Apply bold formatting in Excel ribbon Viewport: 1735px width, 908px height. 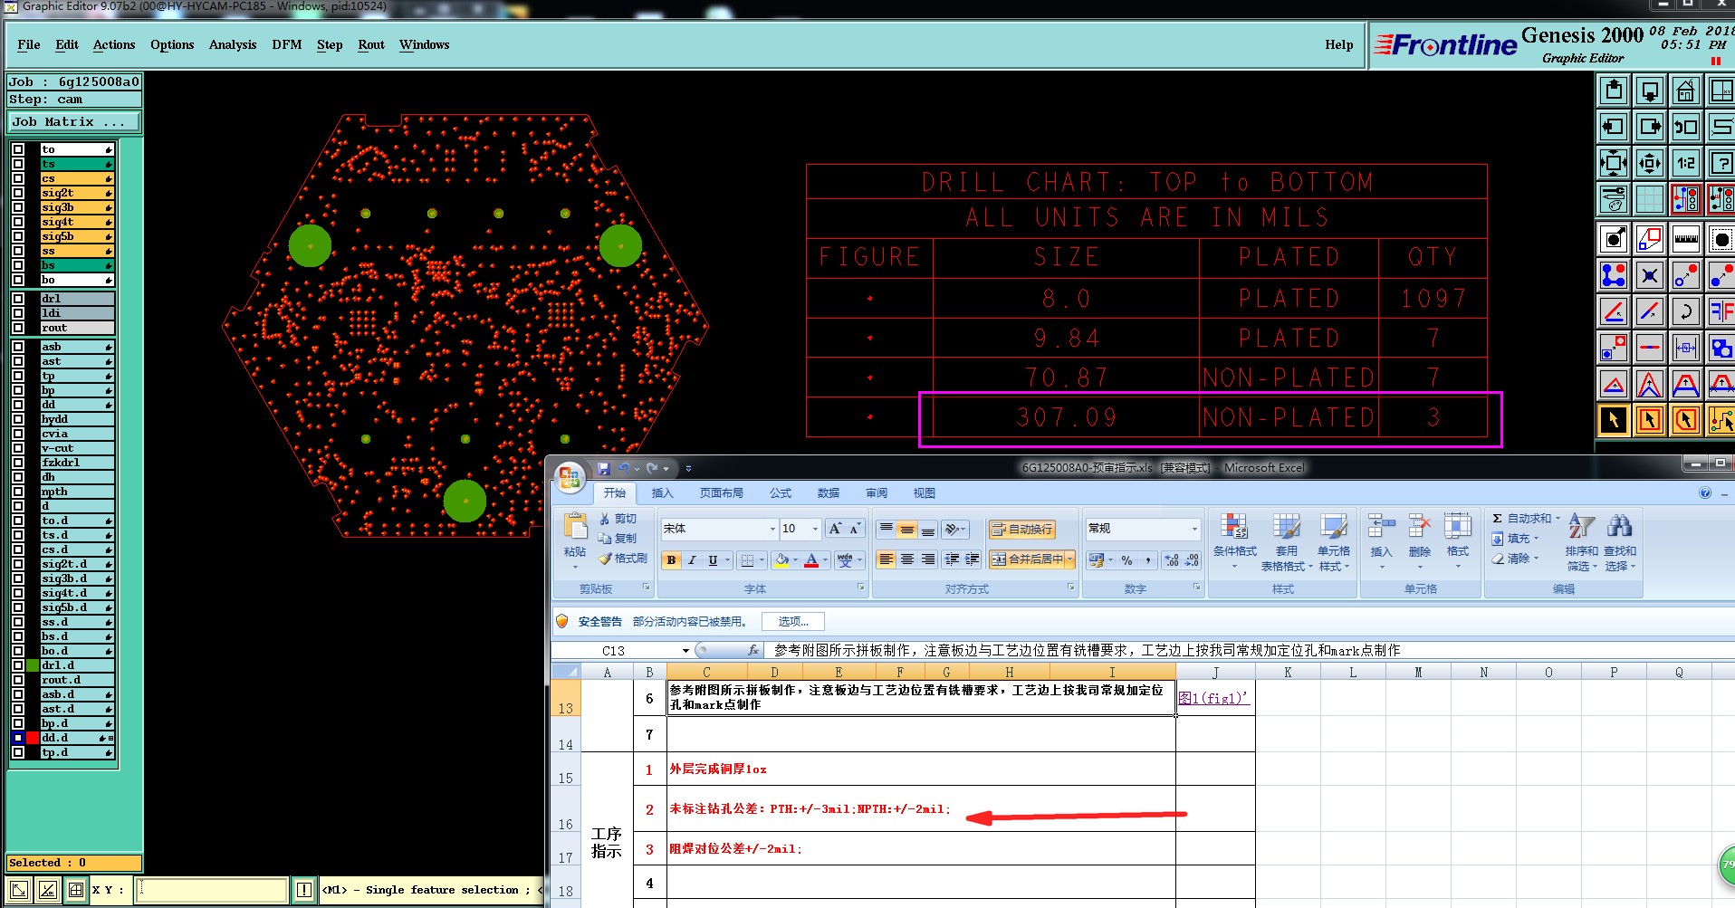coord(671,560)
